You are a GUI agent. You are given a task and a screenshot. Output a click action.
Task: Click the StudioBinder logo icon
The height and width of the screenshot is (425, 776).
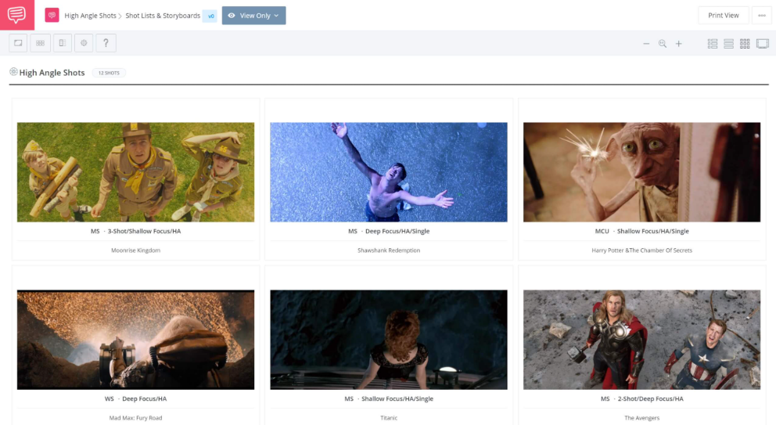(17, 15)
